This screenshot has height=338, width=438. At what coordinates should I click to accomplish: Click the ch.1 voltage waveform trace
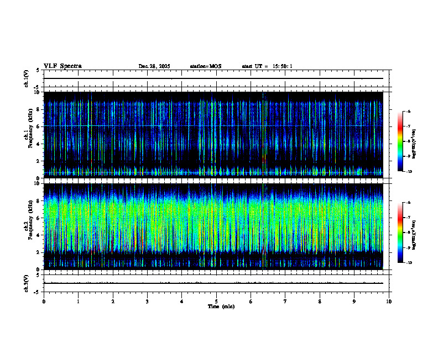pos(213,78)
